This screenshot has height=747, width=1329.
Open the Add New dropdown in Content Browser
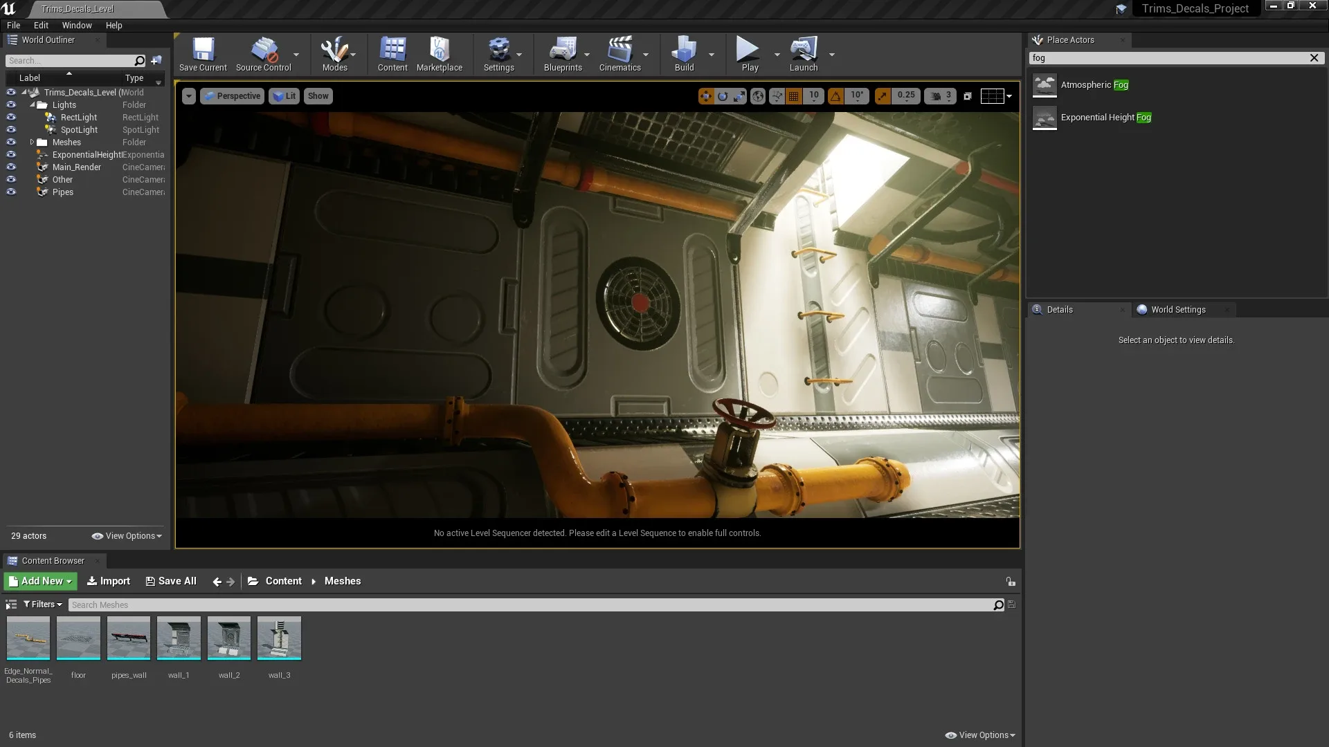(x=39, y=581)
